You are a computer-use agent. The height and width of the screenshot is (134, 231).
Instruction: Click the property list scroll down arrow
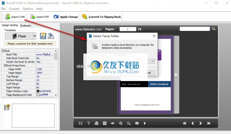56,95
